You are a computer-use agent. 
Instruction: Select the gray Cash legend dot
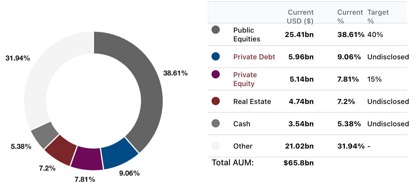216,124
